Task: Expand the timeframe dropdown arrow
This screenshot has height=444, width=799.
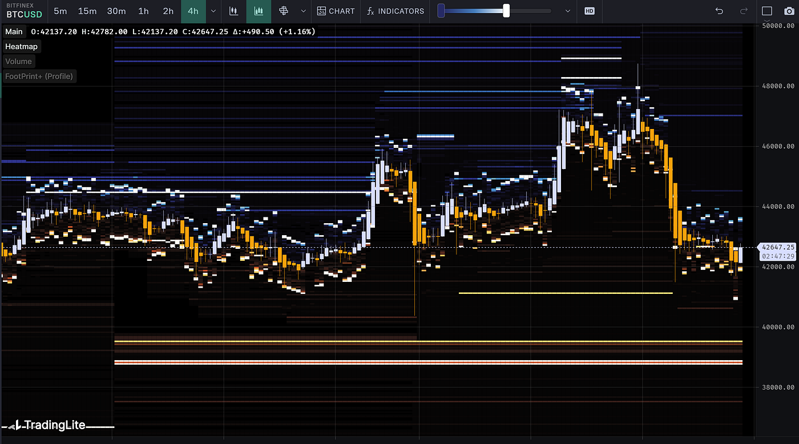Action: [x=213, y=11]
